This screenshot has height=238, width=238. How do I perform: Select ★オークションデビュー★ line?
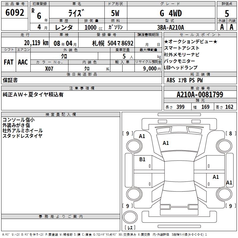tap(191, 41)
